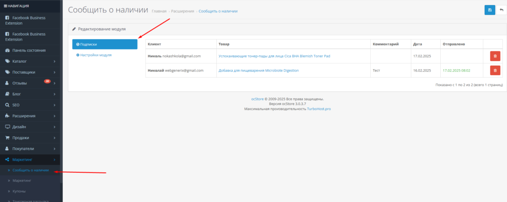Screen dimensions: 507x202
Task: Delete Николь subscription with red trash icon
Action: 495,56
